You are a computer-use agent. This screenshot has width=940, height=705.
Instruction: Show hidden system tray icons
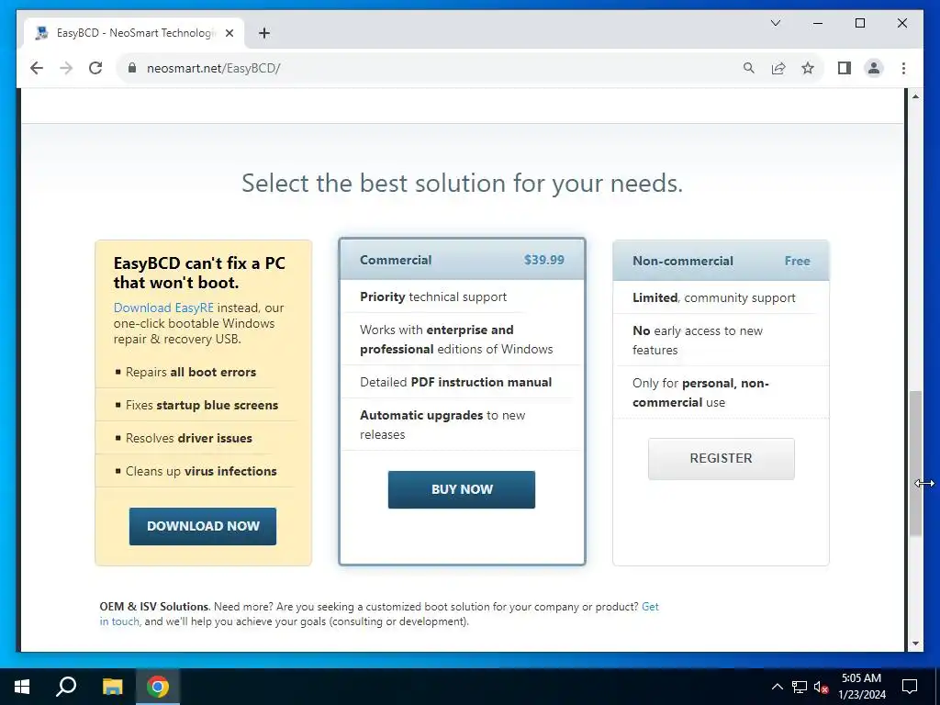(777, 687)
